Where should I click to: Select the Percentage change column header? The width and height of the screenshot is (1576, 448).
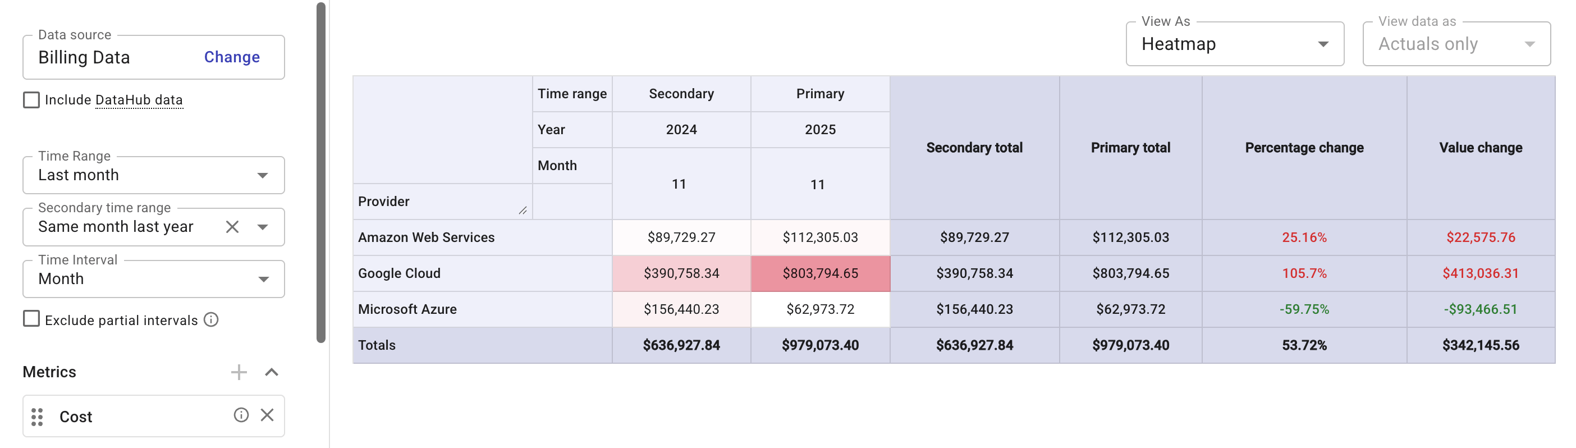(x=1304, y=148)
